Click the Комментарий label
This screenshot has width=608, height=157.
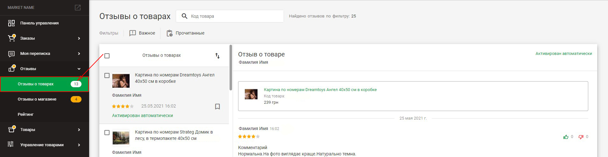253,147
